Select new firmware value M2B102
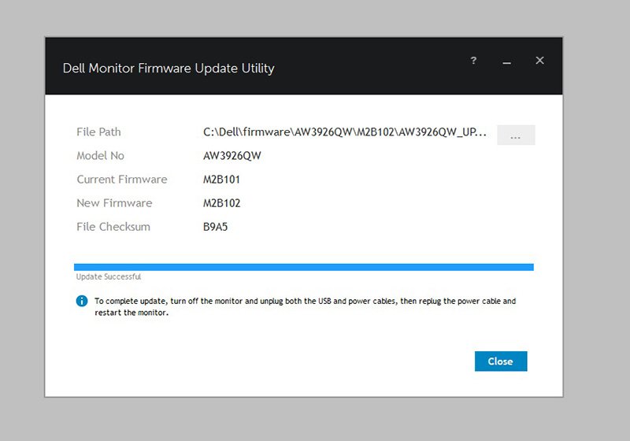 [x=222, y=203]
